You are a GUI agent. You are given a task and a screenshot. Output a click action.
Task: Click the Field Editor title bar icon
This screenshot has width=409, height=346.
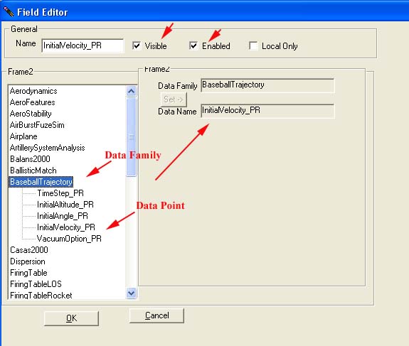[x=8, y=12]
